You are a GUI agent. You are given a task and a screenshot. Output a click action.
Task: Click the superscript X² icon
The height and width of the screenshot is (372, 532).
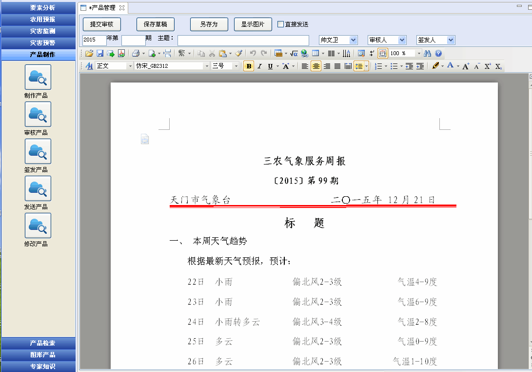point(488,66)
